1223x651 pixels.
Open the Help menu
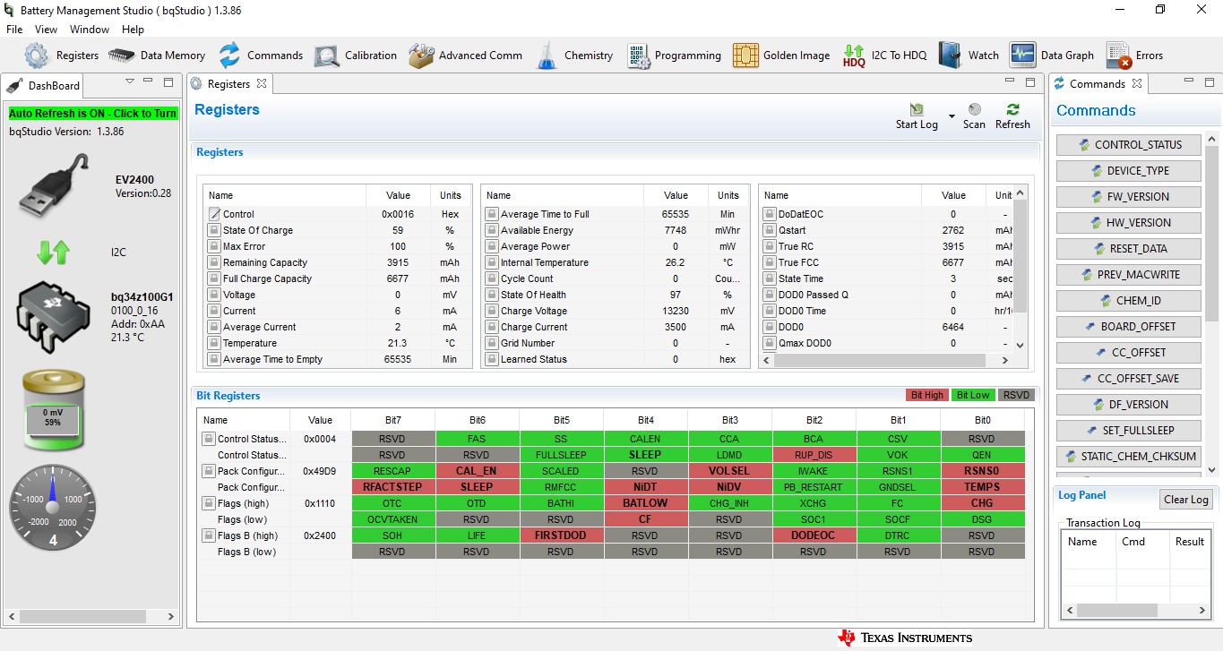tap(133, 30)
